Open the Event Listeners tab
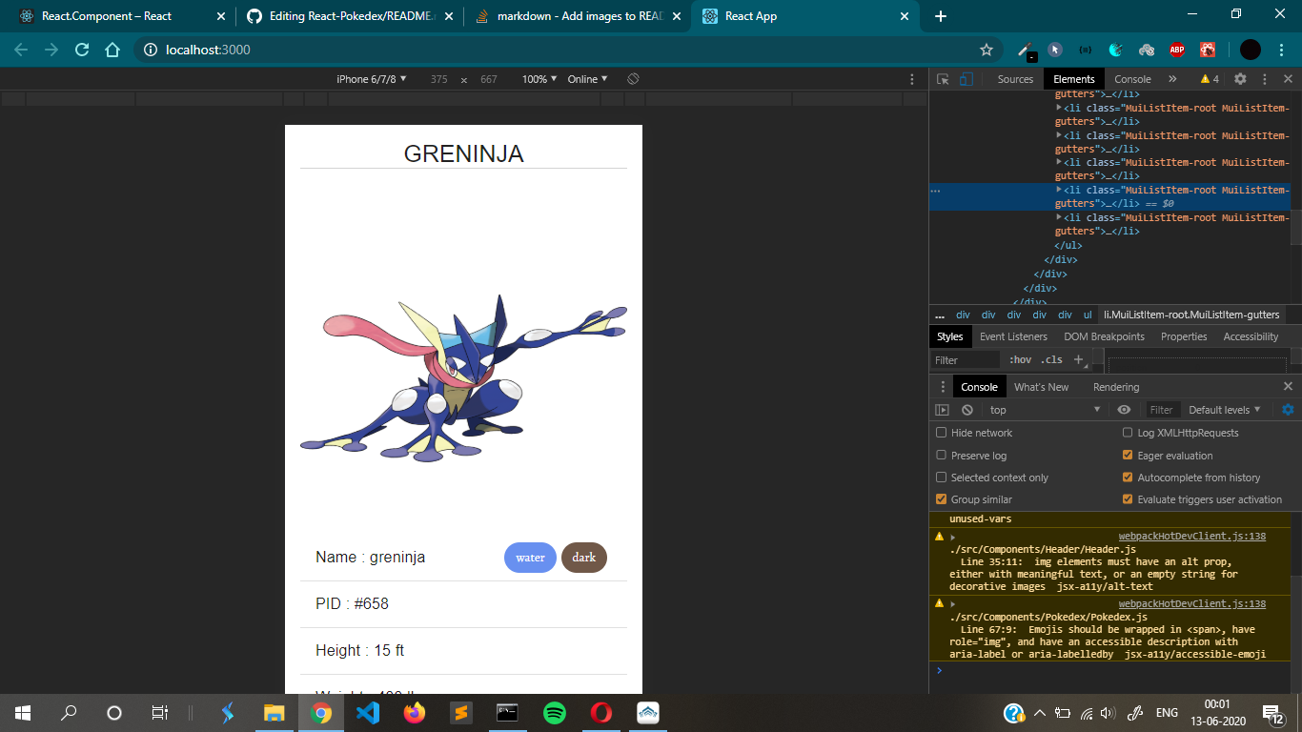 1013,336
